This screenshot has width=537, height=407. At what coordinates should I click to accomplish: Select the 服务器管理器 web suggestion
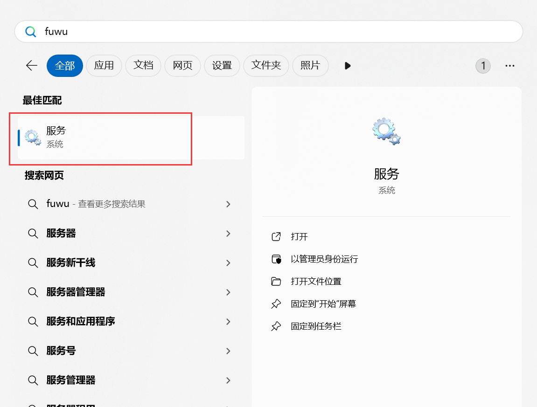point(76,292)
